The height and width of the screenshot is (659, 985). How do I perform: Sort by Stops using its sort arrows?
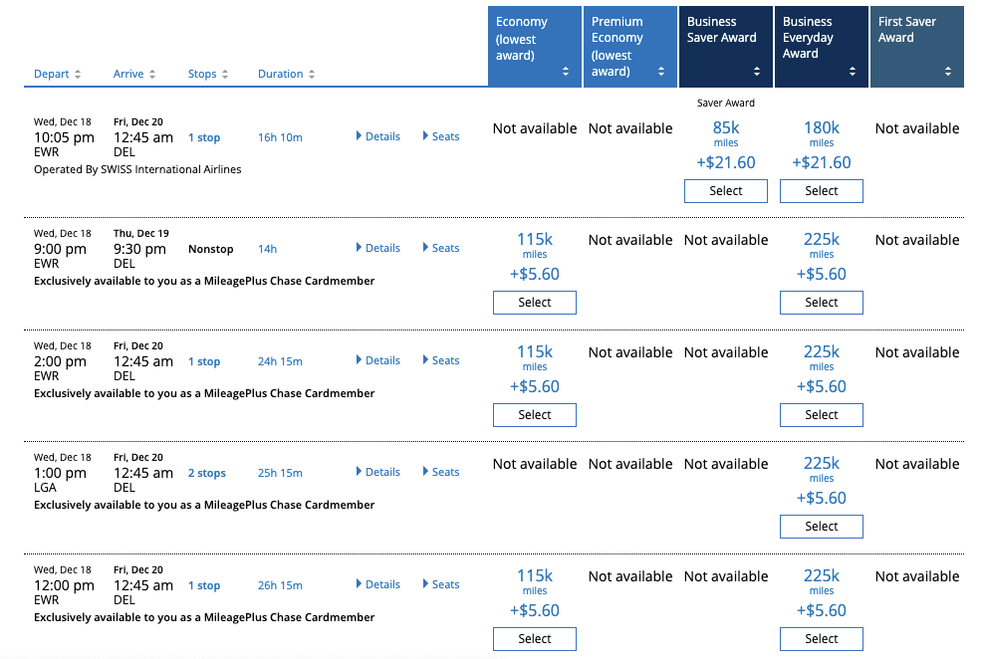(225, 74)
